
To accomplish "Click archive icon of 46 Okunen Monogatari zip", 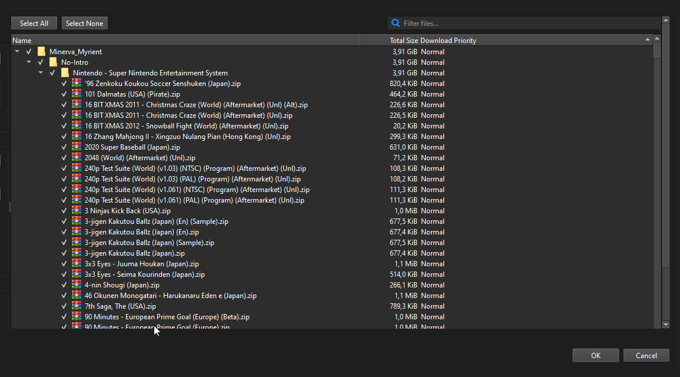I will (x=77, y=295).
